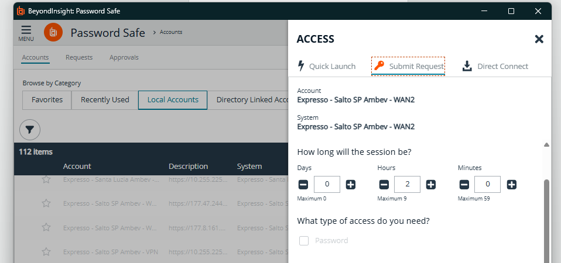Go to the Accounts tab
This screenshot has width=561, height=263.
(35, 57)
